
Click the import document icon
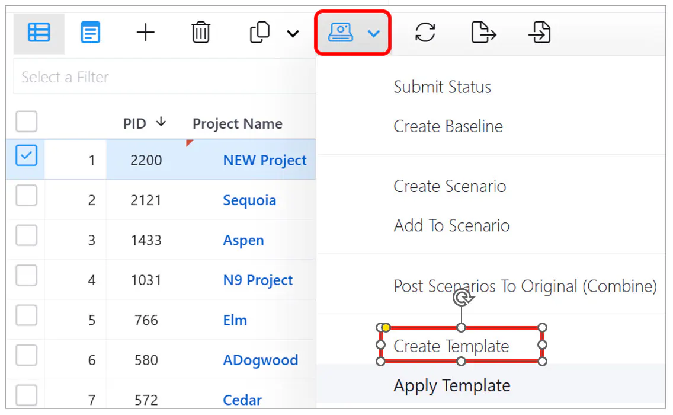pyautogui.click(x=540, y=33)
